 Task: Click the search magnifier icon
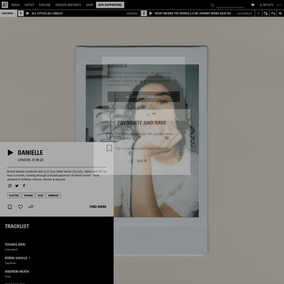click(x=212, y=5)
